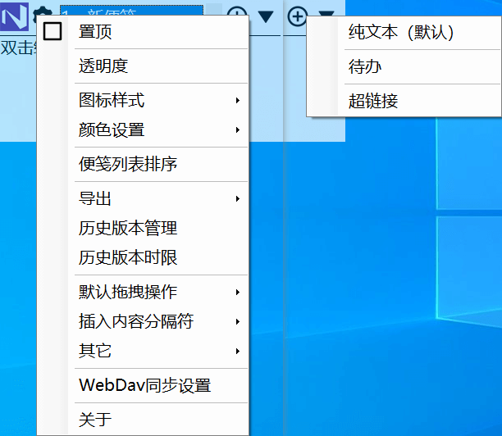The height and width of the screenshot is (436, 502).
Task: Expand the 导出 submenu
Action: tap(143, 198)
